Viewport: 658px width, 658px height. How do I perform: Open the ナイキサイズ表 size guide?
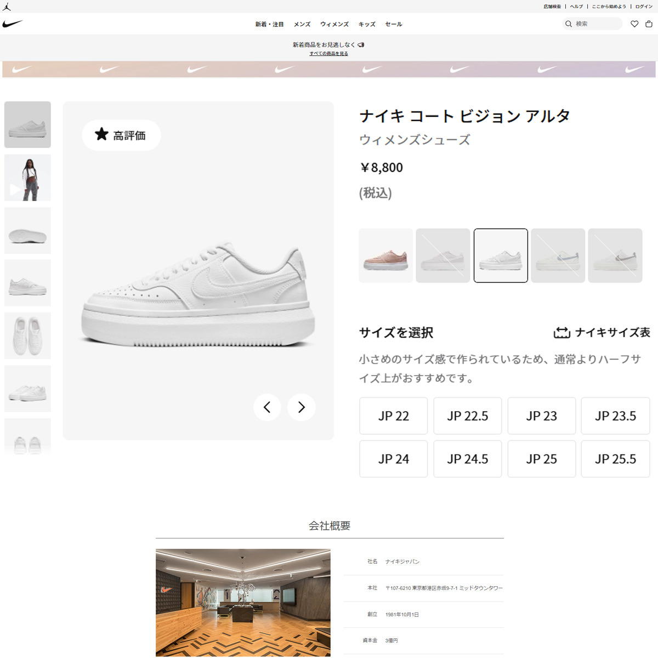pos(602,332)
